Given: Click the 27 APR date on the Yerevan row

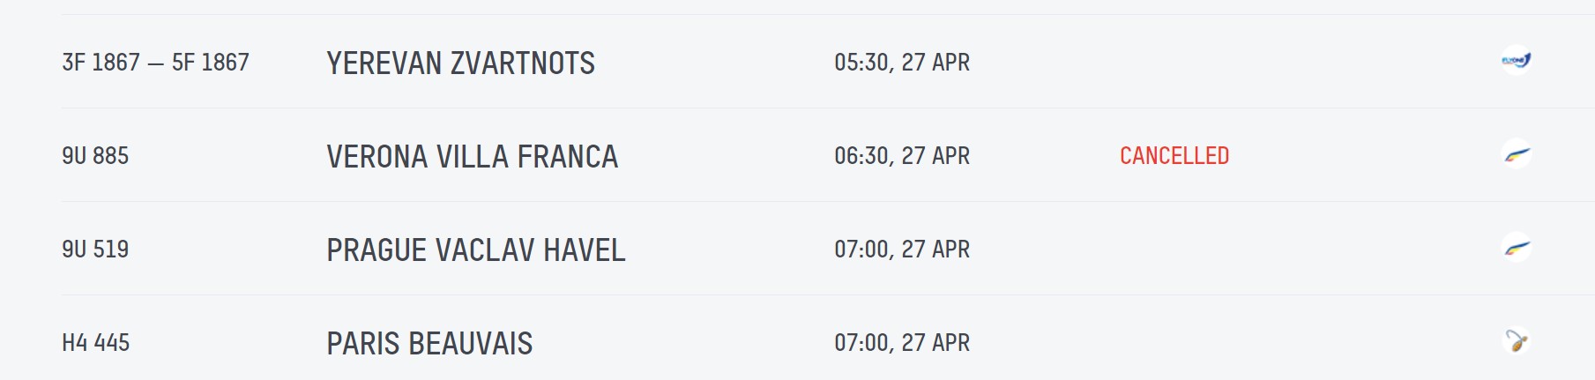Looking at the screenshot, I should [935, 63].
